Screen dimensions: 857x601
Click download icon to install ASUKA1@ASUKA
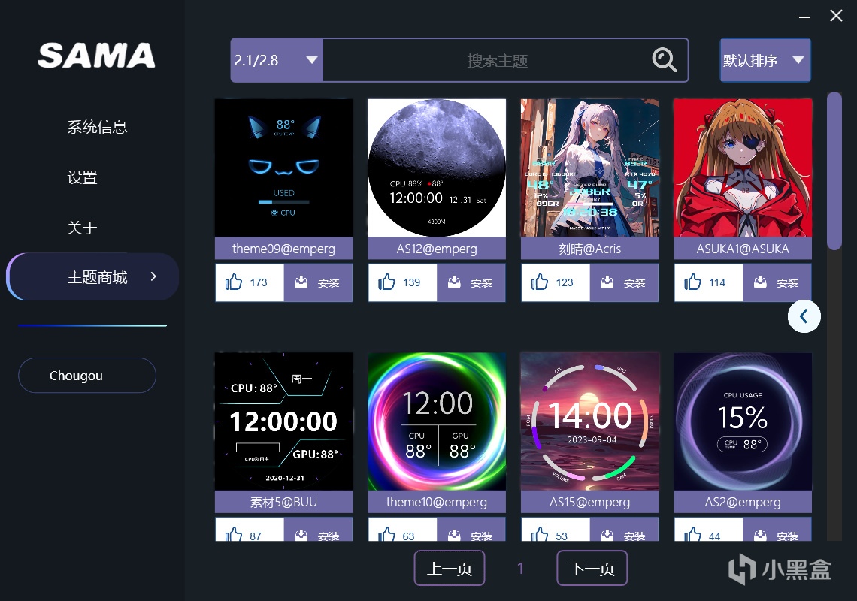tap(760, 282)
